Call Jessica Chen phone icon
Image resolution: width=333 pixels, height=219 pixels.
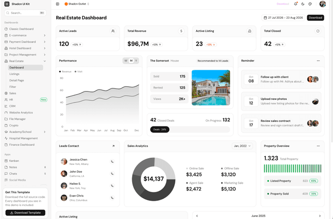coord(112,162)
